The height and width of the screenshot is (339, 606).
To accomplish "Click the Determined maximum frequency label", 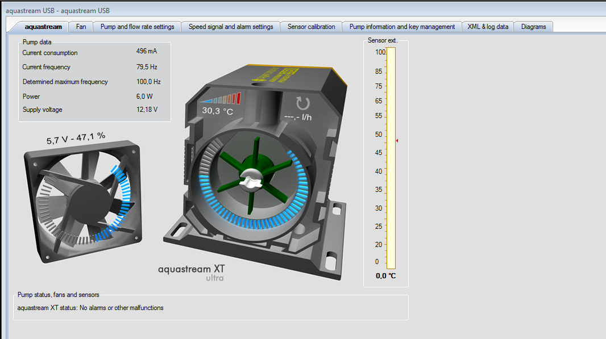I will [x=65, y=81].
